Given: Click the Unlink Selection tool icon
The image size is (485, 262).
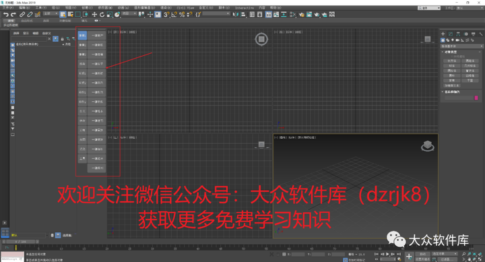Looking at the screenshot, I should click(30, 14).
